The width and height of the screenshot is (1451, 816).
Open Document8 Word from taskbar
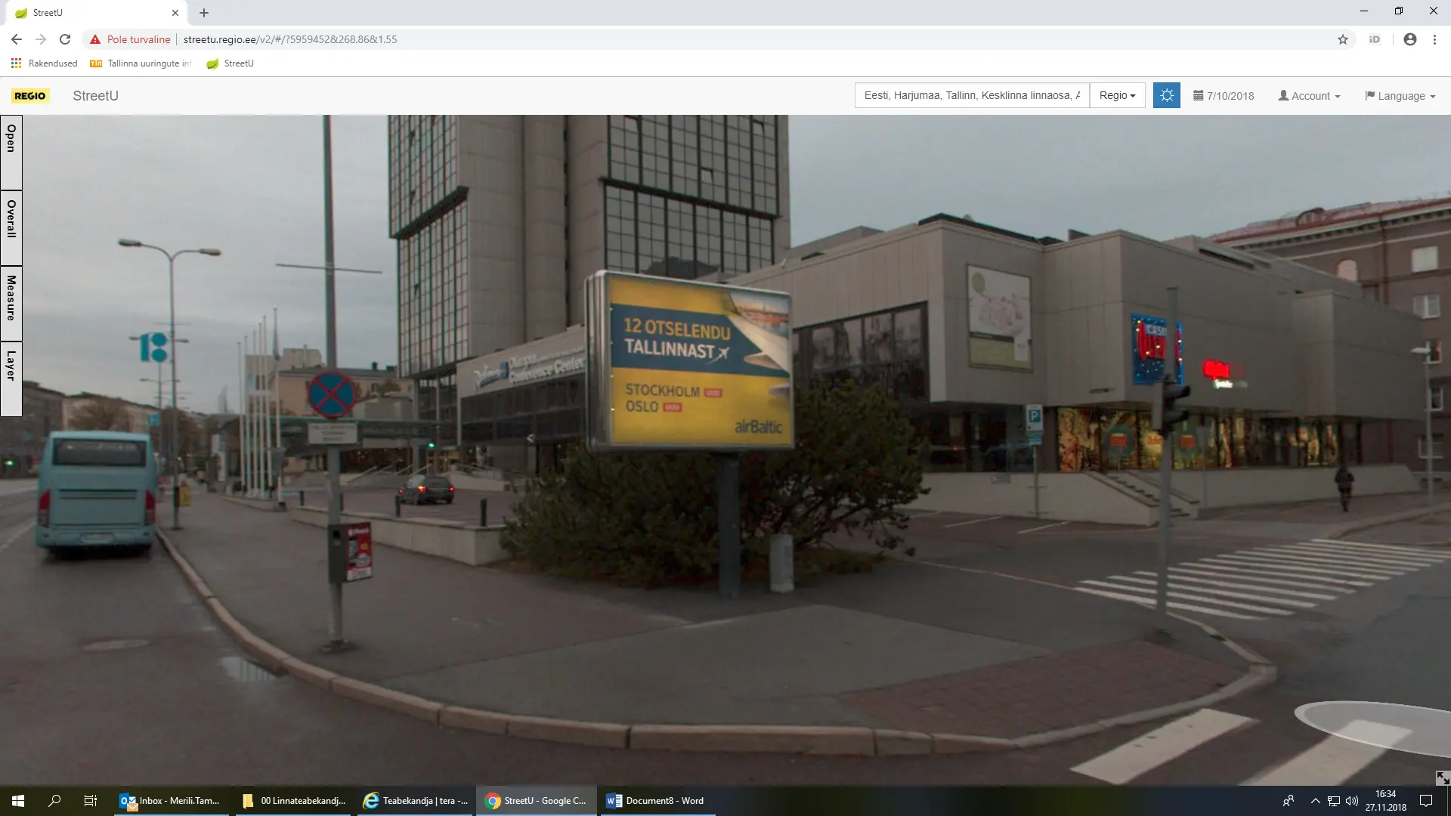(656, 801)
